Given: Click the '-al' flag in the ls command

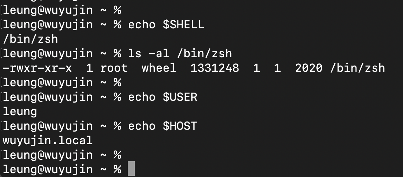Looking at the screenshot, I should 155,54.
